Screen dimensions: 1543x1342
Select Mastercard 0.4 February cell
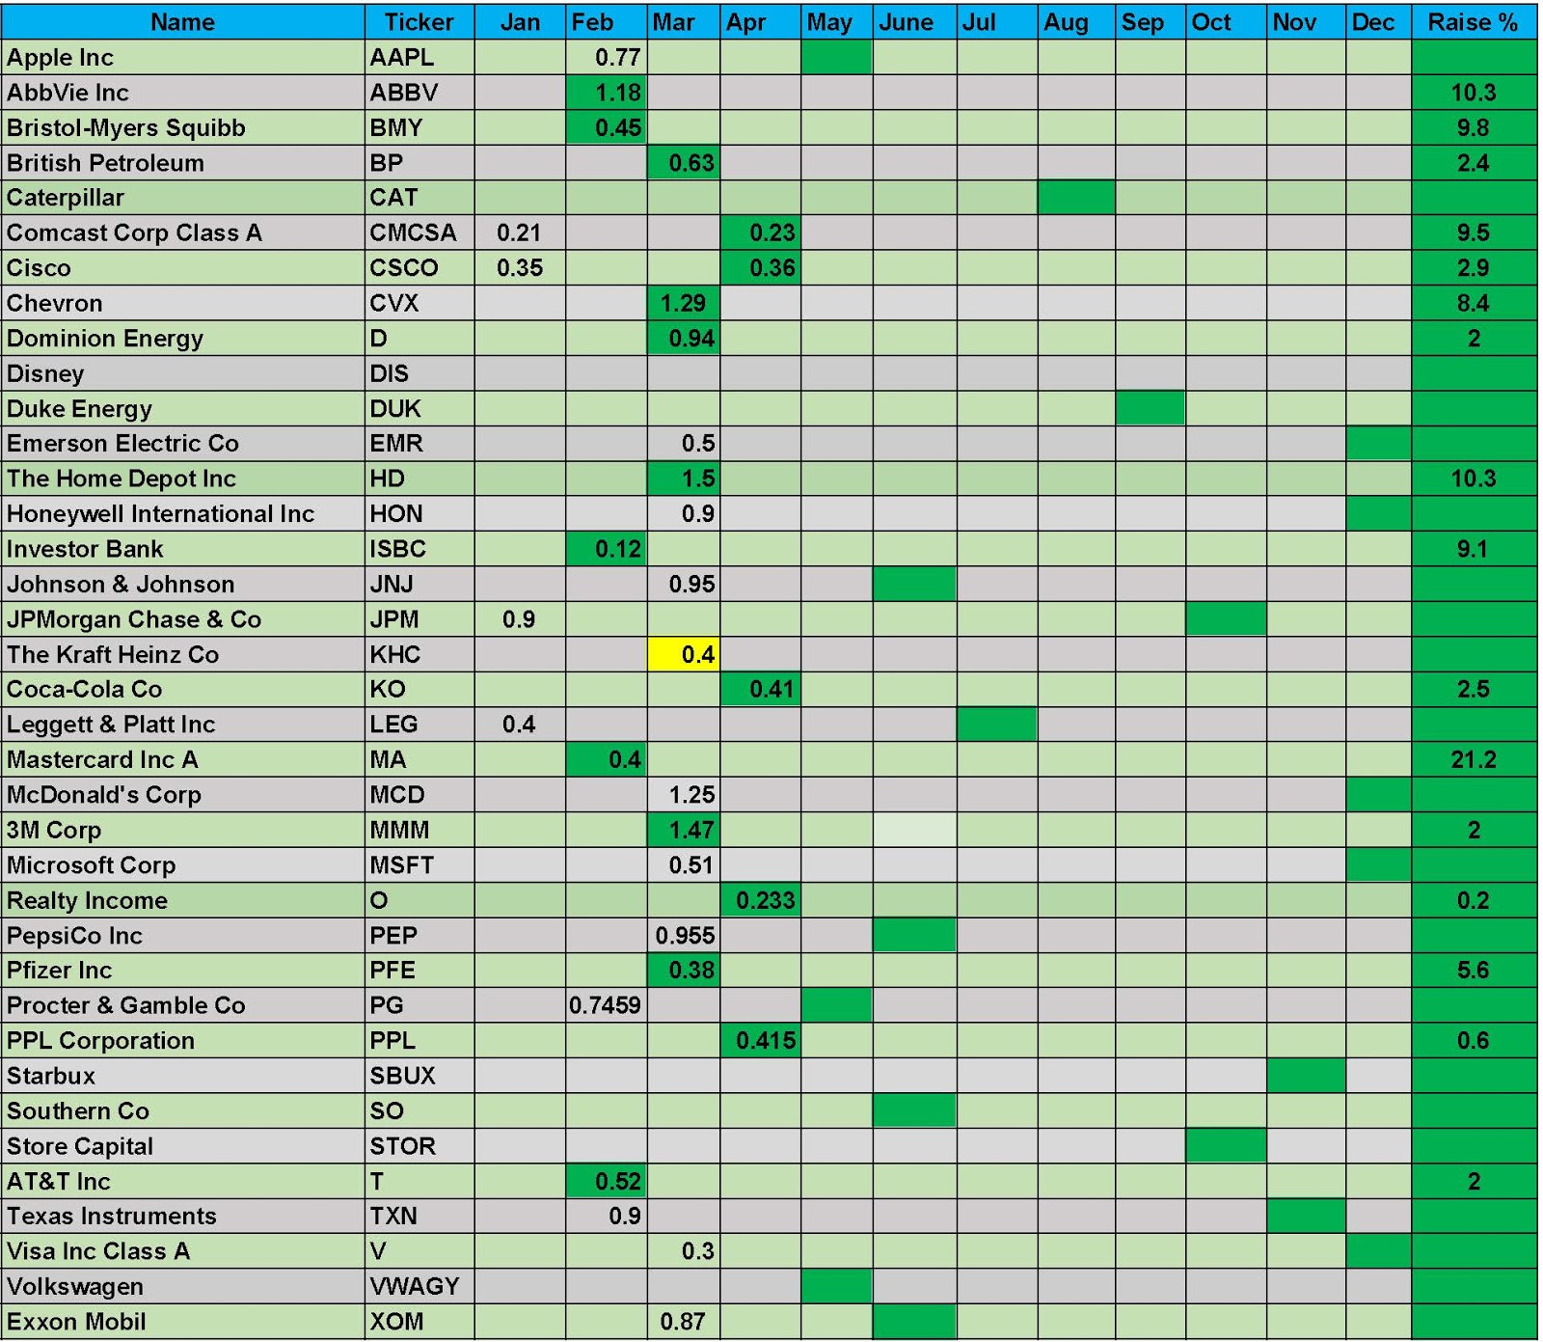coord(606,759)
